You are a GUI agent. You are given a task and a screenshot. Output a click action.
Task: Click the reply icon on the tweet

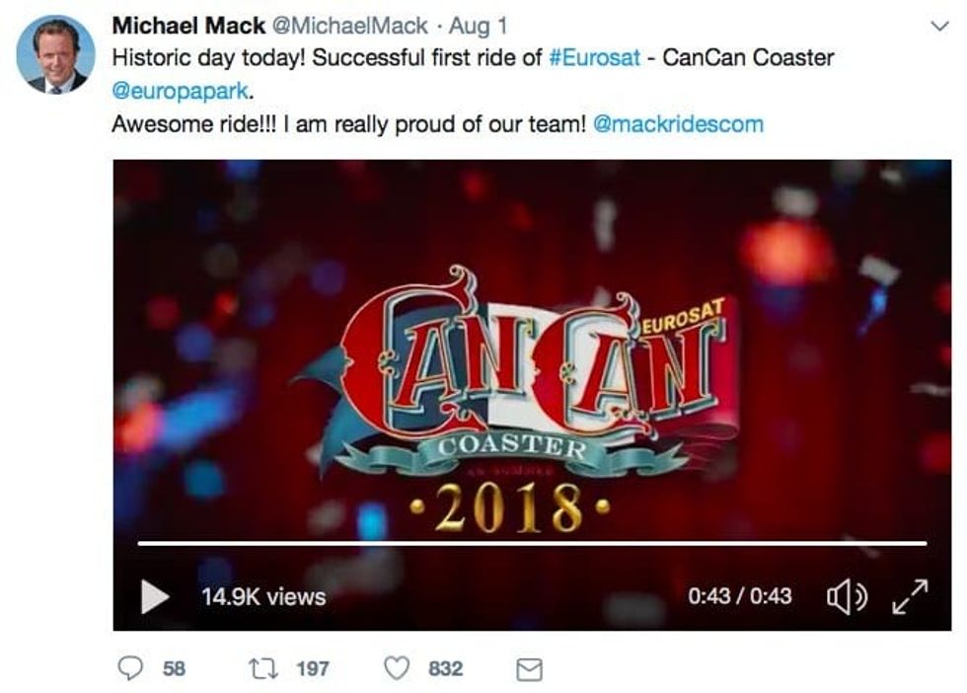click(x=129, y=667)
